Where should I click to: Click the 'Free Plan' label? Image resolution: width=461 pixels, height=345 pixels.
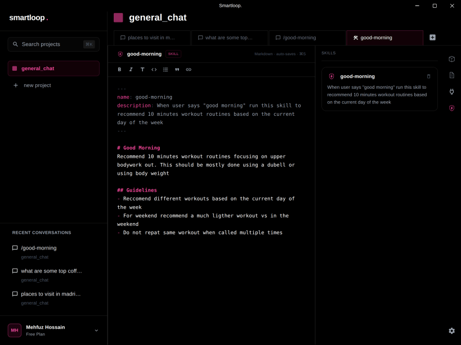click(x=35, y=334)
